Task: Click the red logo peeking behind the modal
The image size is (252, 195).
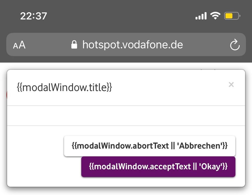Action: pyautogui.click(x=7, y=95)
